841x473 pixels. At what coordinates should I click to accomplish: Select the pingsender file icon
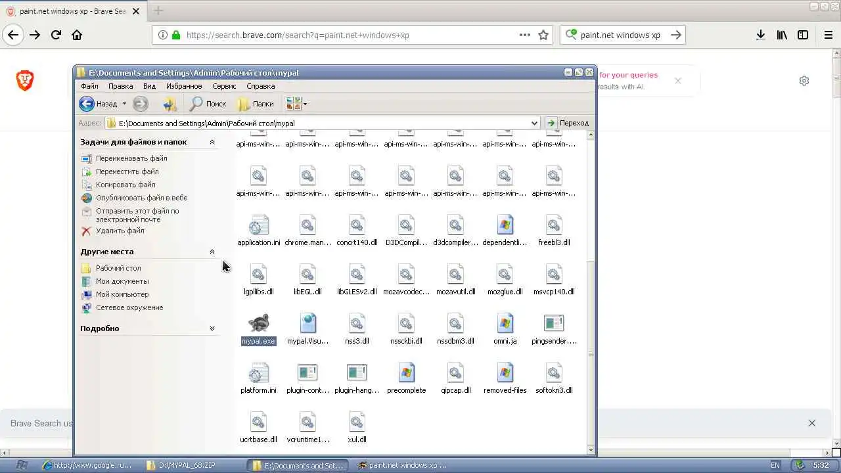tap(554, 323)
